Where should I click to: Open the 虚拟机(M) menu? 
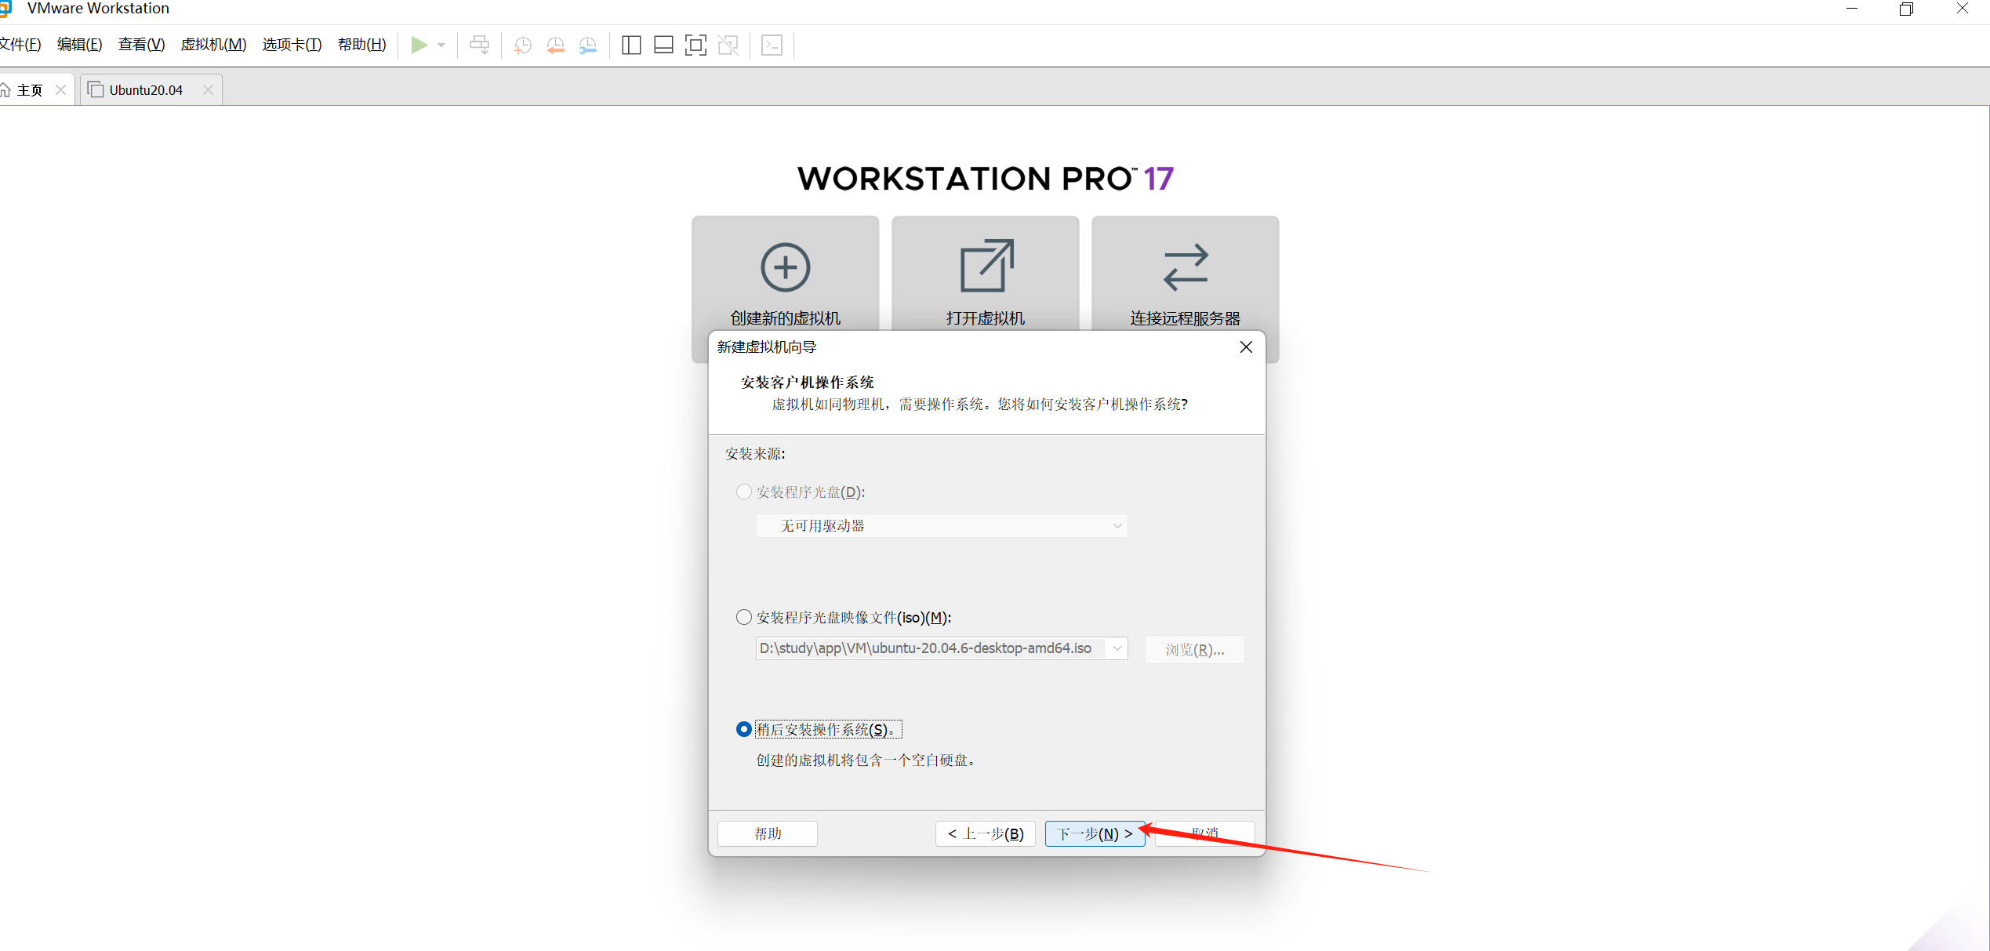pos(213,45)
